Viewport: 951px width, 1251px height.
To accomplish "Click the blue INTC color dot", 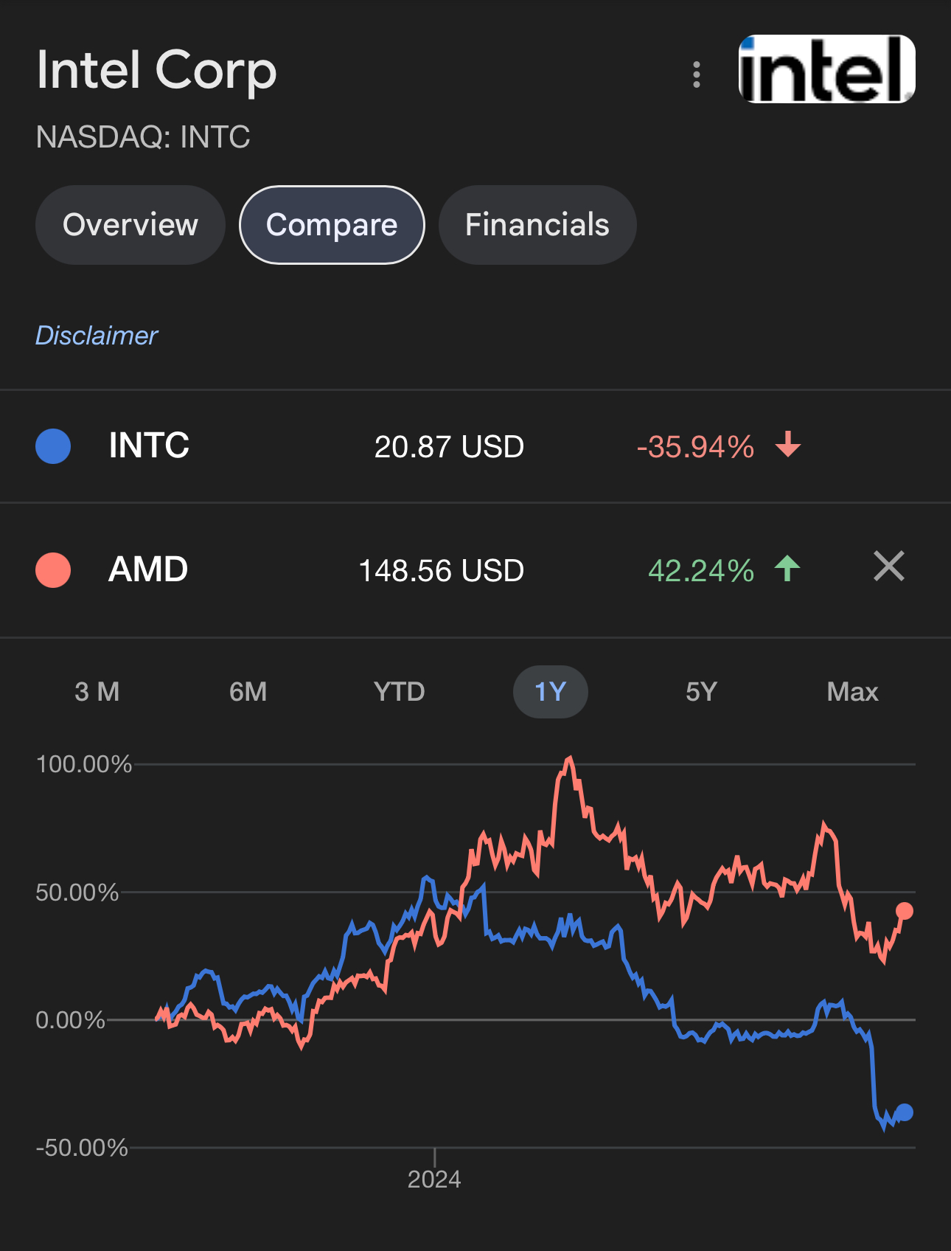I will click(53, 446).
